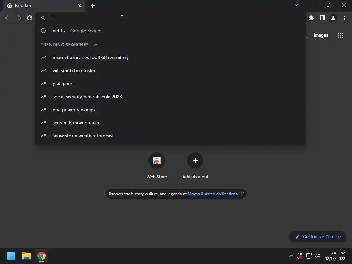Viewport: 352px width, 264px height.
Task: Open the Google apps grid
Action: 340,35
